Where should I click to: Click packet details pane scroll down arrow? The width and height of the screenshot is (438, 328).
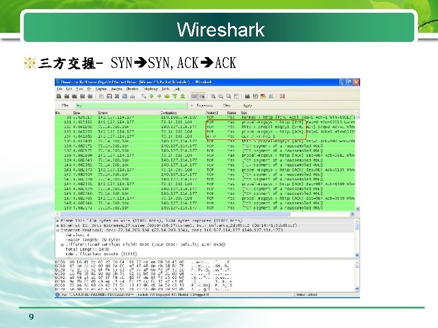(x=357, y=255)
